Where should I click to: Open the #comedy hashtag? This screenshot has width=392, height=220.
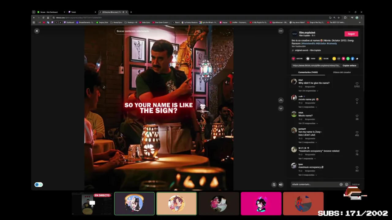click(x=332, y=43)
